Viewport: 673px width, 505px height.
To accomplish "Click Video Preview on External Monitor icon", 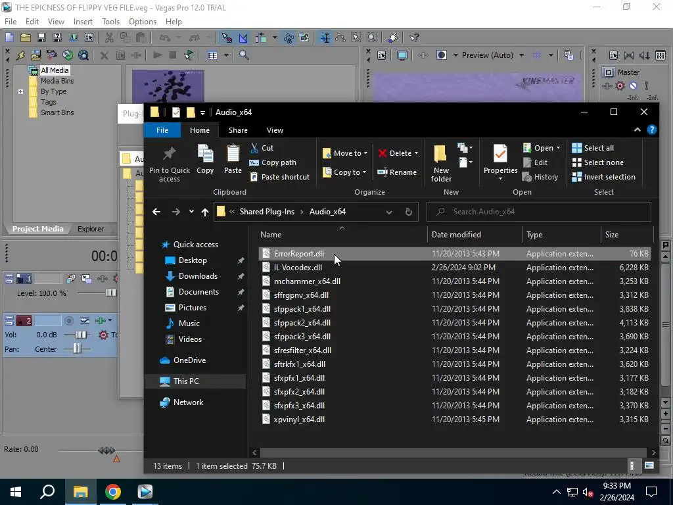I will 402,55.
